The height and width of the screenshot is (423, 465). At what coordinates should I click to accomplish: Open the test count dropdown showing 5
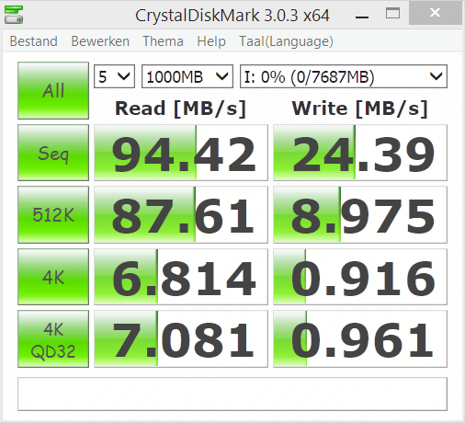coord(114,76)
